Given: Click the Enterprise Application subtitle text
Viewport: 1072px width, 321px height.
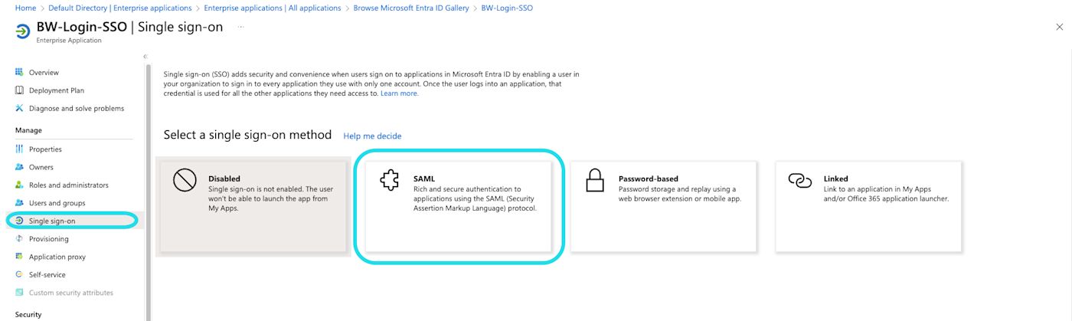Looking at the screenshot, I should pos(69,41).
